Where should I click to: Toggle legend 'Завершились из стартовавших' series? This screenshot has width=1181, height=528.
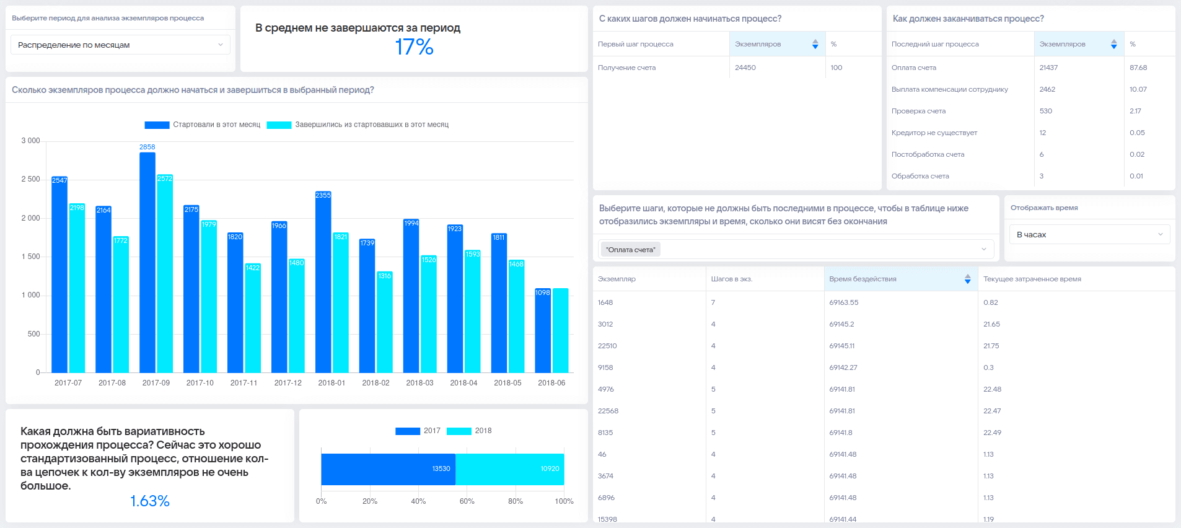coord(358,125)
